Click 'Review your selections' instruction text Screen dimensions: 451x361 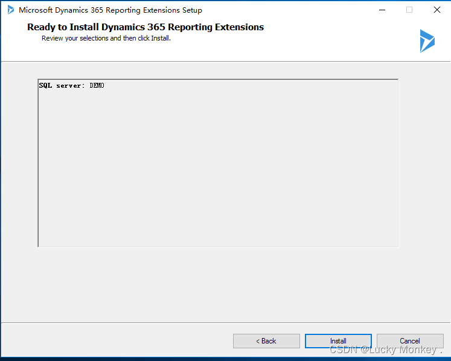(106, 38)
